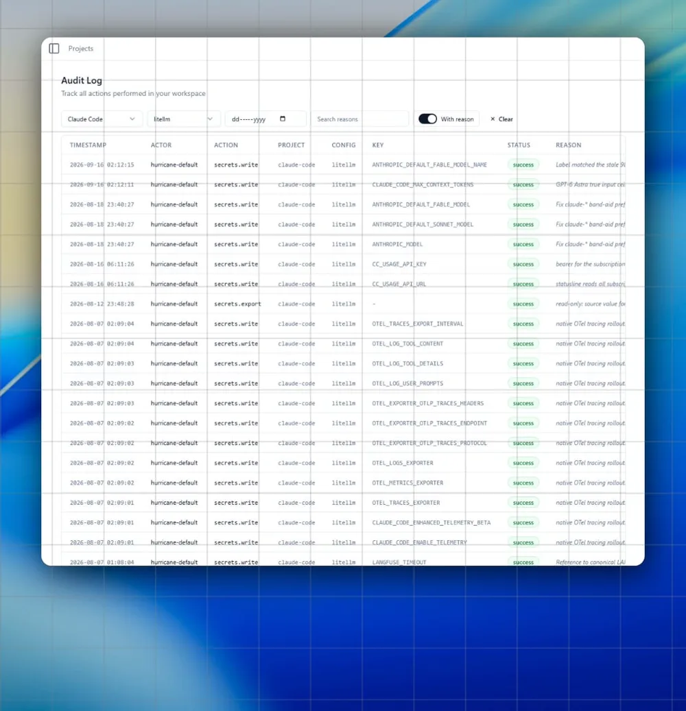Toggle the sidebar panel icon beside Projects

tap(54, 49)
